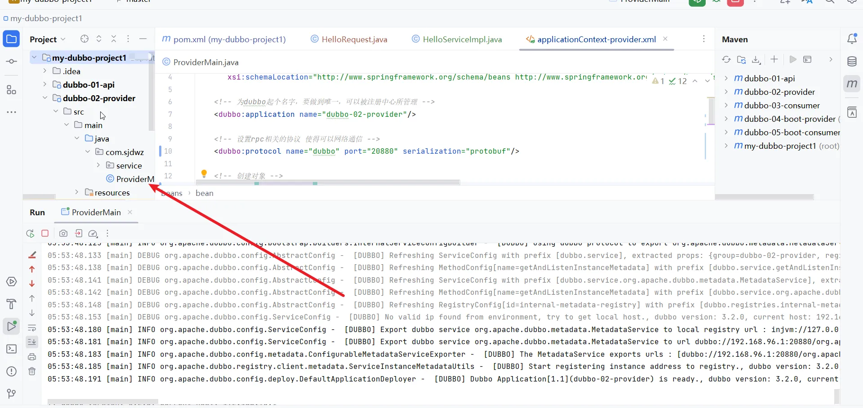This screenshot has width=863, height=408.
Task: Click the intention lightbulb on line 12
Action: [204, 174]
